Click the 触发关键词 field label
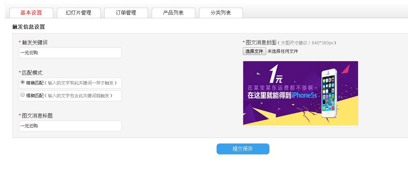The height and width of the screenshot is (185, 408). [x=35, y=43]
